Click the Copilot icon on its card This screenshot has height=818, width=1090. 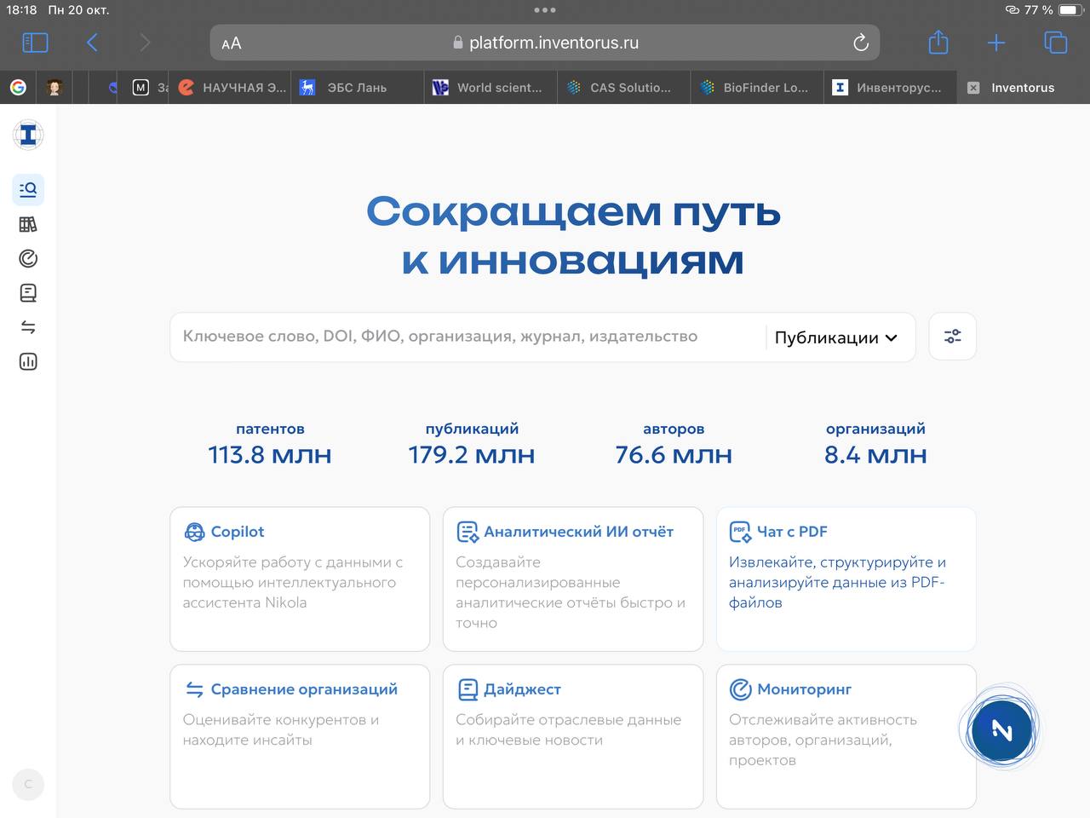tap(195, 531)
